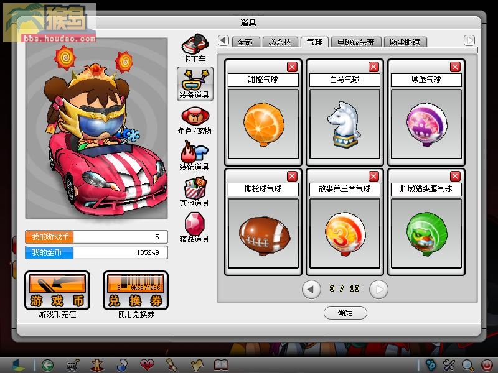
Task: Select the number 3 story balloon image
Action: [345, 234]
